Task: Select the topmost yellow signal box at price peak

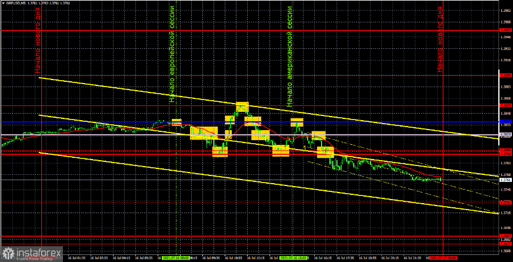Action: click(242, 107)
